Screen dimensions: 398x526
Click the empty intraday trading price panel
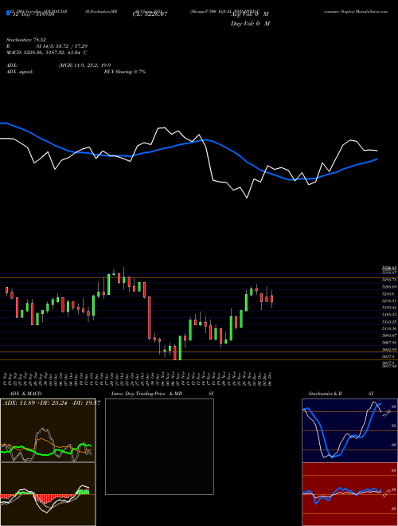[159, 446]
